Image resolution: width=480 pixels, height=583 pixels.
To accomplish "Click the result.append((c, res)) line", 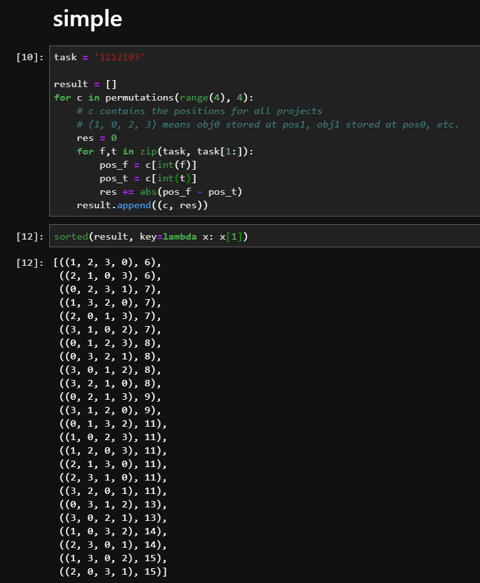I will (x=142, y=205).
